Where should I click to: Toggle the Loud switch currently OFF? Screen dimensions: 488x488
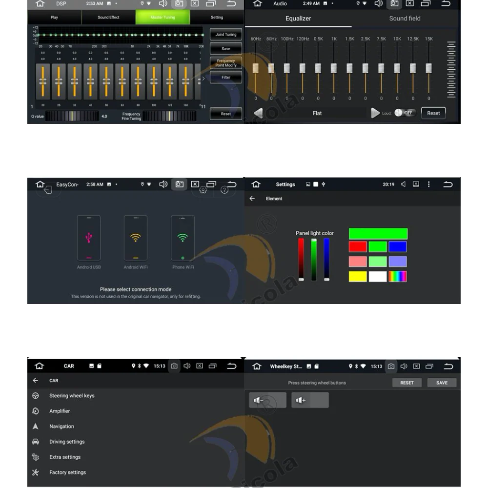(404, 113)
